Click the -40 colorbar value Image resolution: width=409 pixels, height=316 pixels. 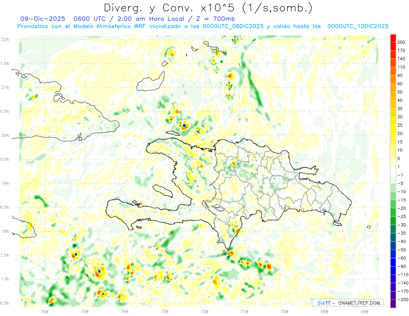tap(401, 241)
